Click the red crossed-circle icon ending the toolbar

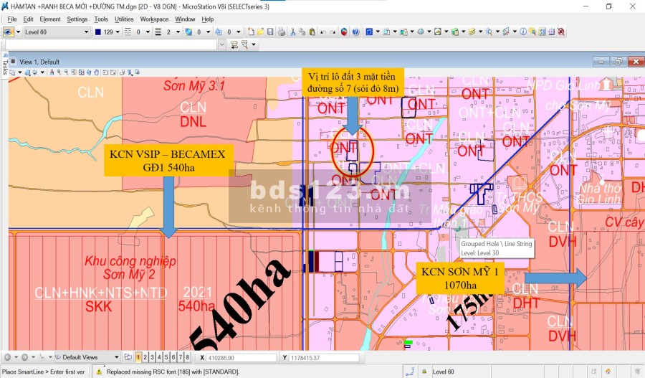click(x=560, y=32)
